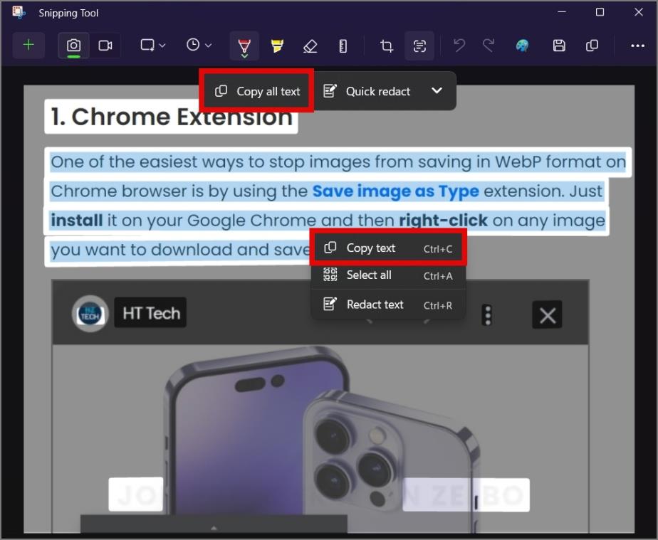Switch to Record video mode

point(105,46)
